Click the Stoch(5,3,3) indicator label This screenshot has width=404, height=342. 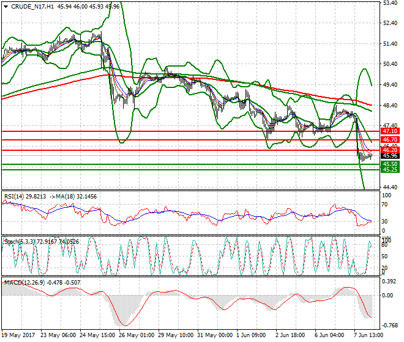pos(42,242)
